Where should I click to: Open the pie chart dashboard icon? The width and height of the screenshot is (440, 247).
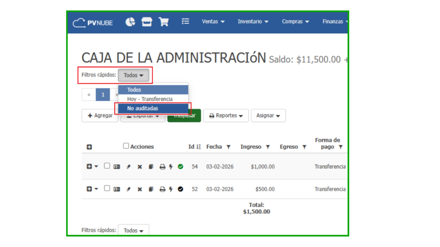click(x=130, y=22)
